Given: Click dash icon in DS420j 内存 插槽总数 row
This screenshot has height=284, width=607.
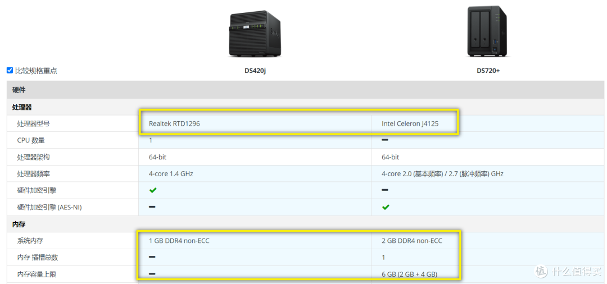Looking at the screenshot, I should [152, 257].
